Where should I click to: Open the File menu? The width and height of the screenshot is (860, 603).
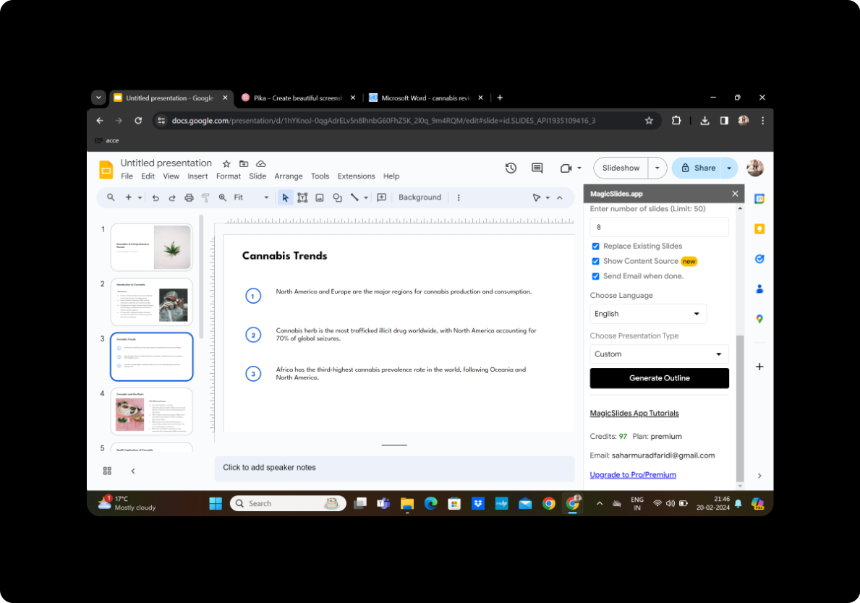(127, 176)
